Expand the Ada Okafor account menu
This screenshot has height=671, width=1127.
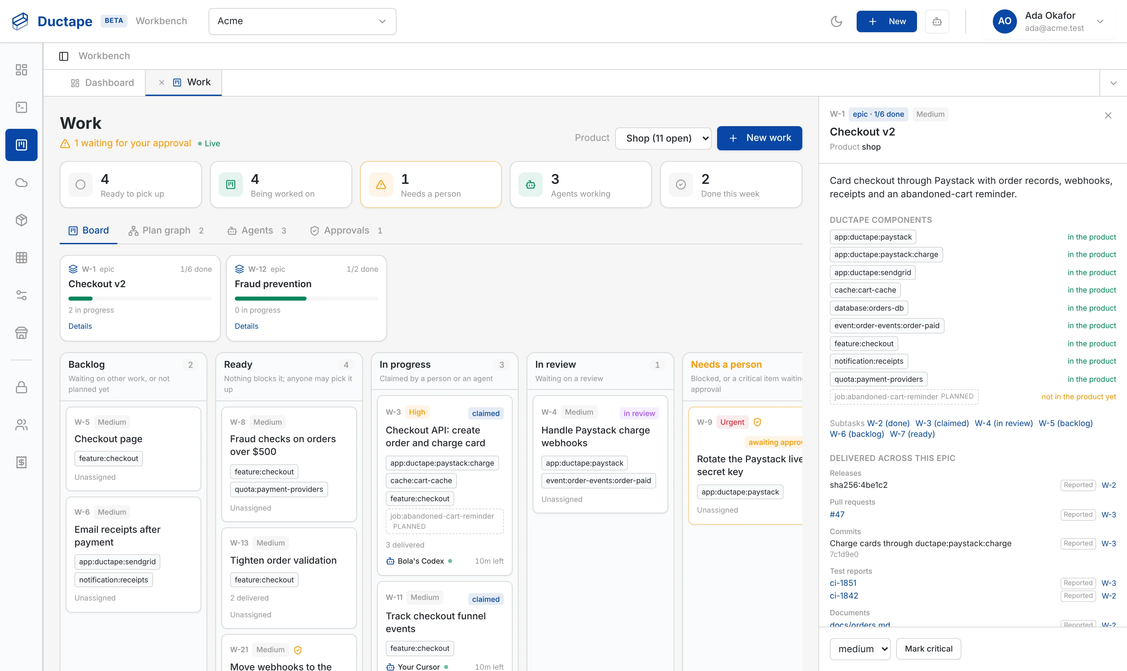[x=1049, y=21]
